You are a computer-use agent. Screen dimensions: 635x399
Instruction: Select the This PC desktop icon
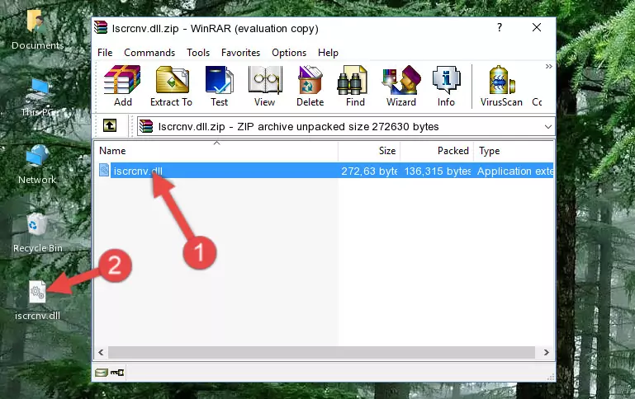tap(37, 97)
